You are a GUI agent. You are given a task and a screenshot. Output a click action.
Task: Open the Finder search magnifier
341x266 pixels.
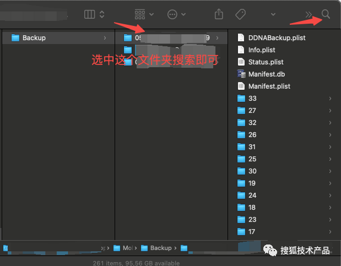click(326, 14)
